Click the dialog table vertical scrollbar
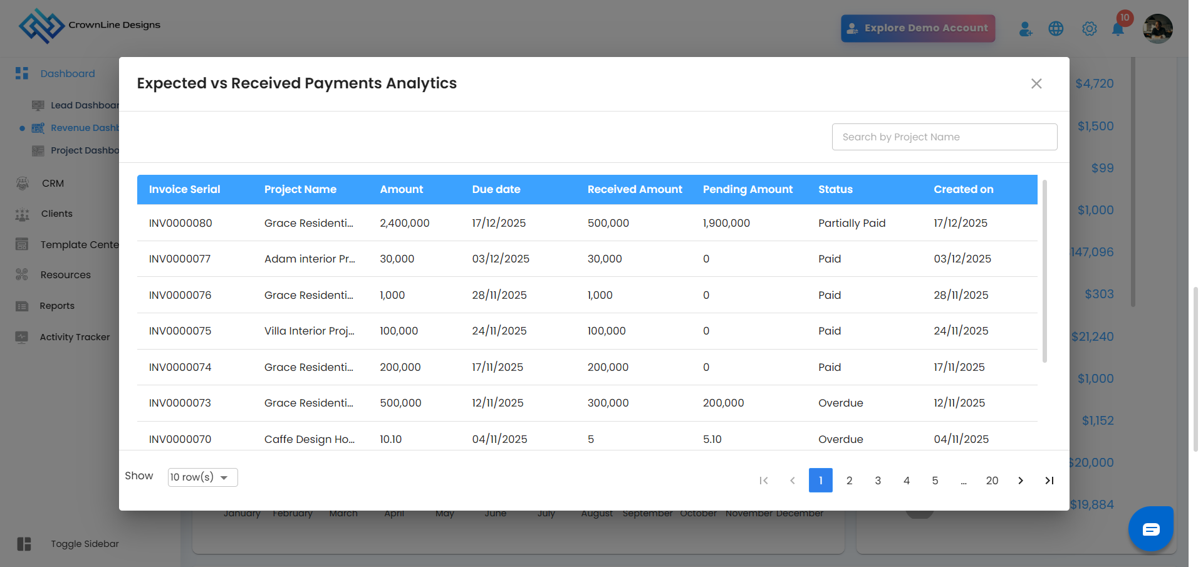The height and width of the screenshot is (567, 1203). [x=1044, y=271]
